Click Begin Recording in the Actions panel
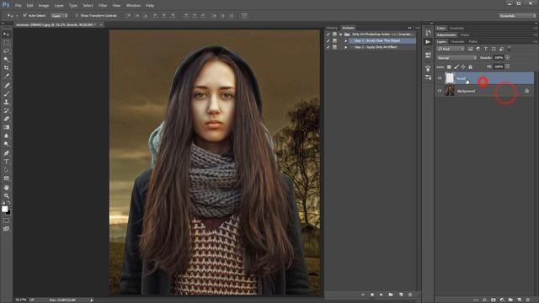Screen dimensions: 539x303 [x=372, y=295]
